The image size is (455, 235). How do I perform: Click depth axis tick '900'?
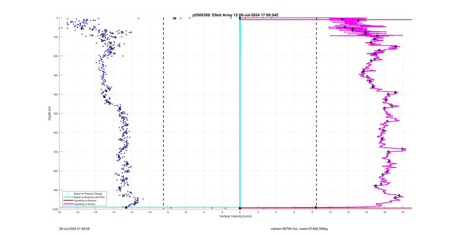pyautogui.click(x=55, y=190)
